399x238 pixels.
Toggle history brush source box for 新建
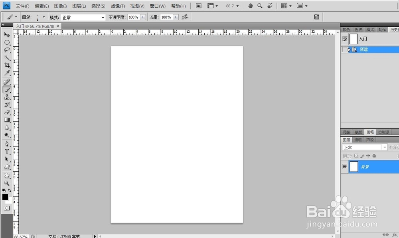[345, 50]
